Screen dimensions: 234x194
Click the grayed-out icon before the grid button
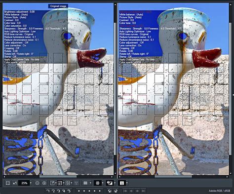tap(76, 183)
